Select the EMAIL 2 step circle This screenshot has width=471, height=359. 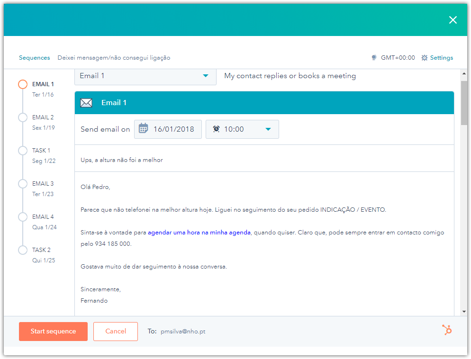pyautogui.click(x=23, y=117)
